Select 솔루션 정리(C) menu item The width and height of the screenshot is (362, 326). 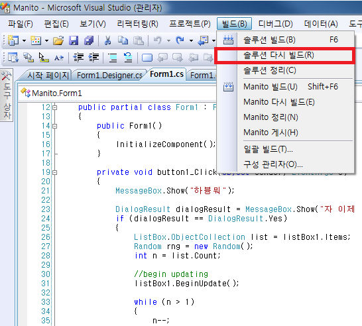coord(285,70)
